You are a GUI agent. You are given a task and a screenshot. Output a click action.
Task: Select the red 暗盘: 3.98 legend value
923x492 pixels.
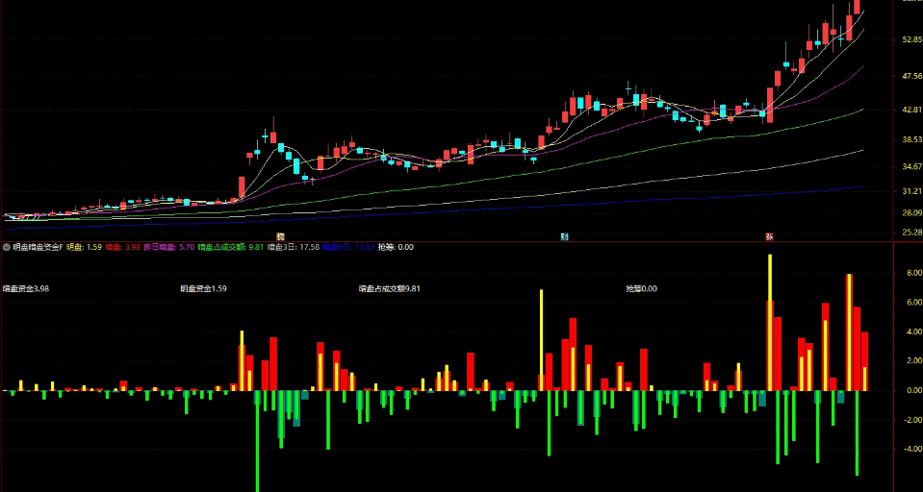(123, 248)
